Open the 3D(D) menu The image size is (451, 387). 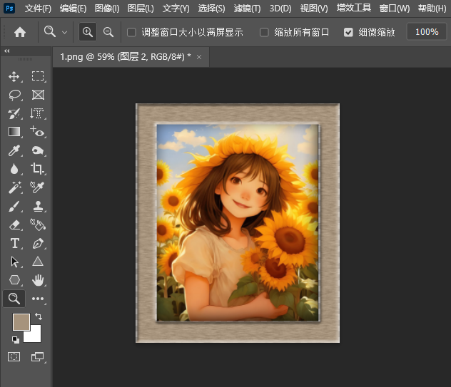tap(280, 9)
